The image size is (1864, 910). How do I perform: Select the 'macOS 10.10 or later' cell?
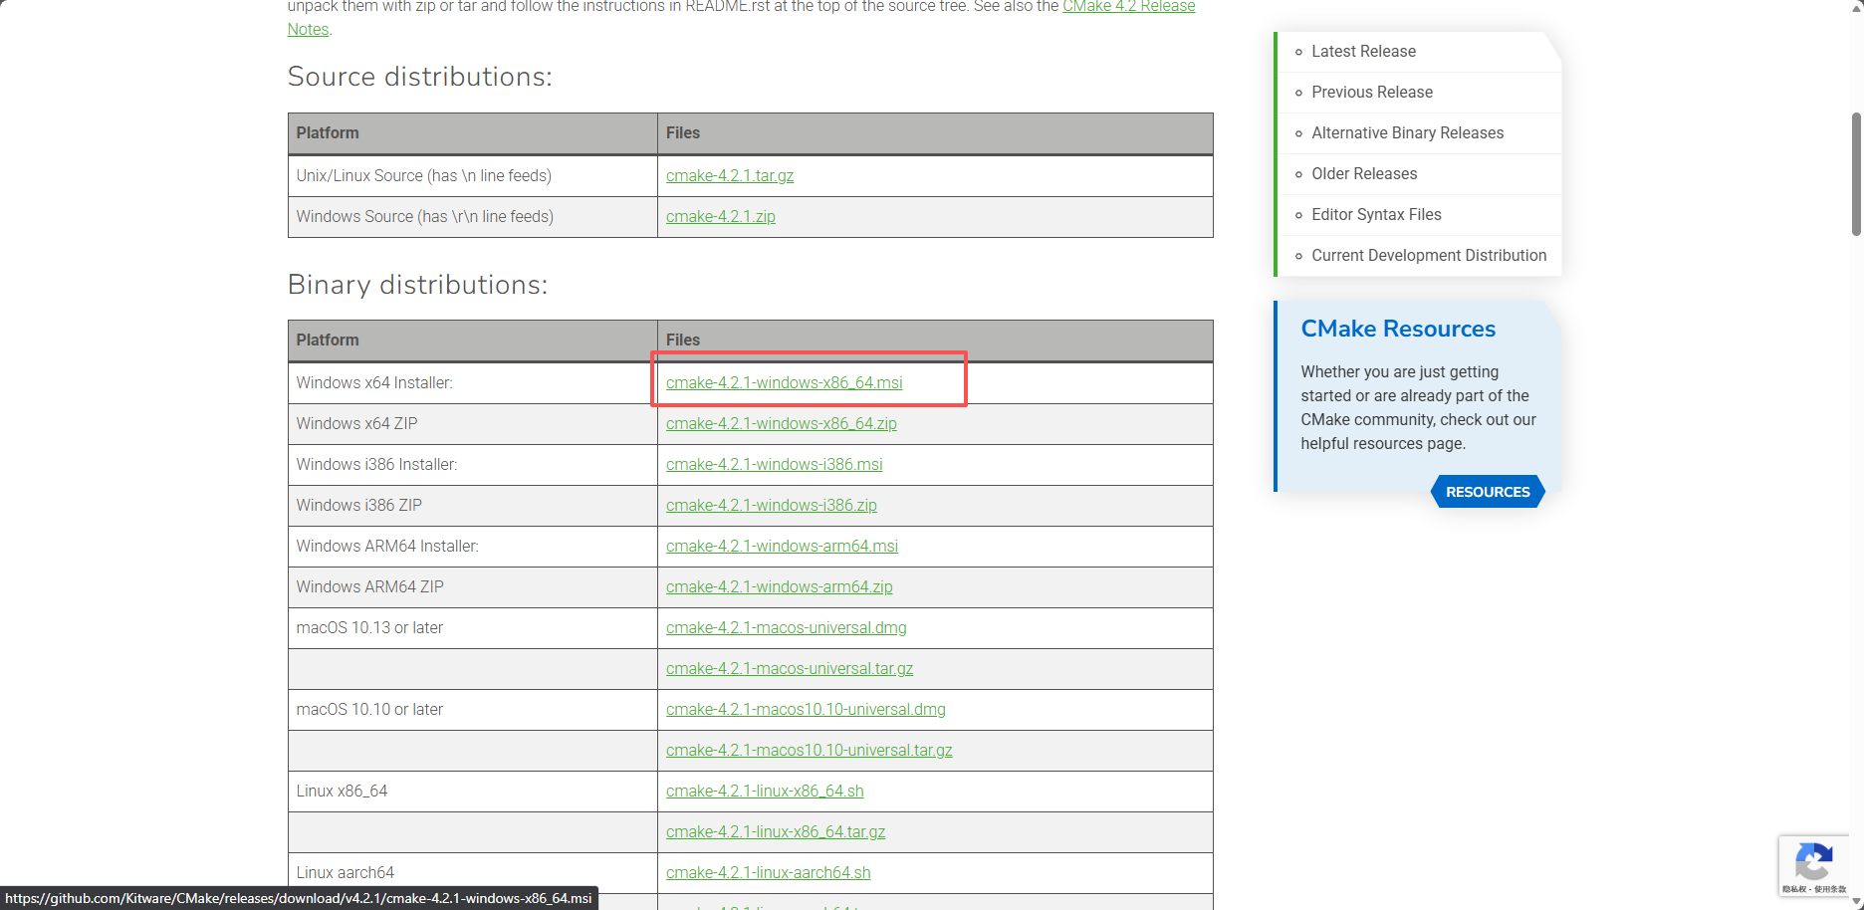473,709
